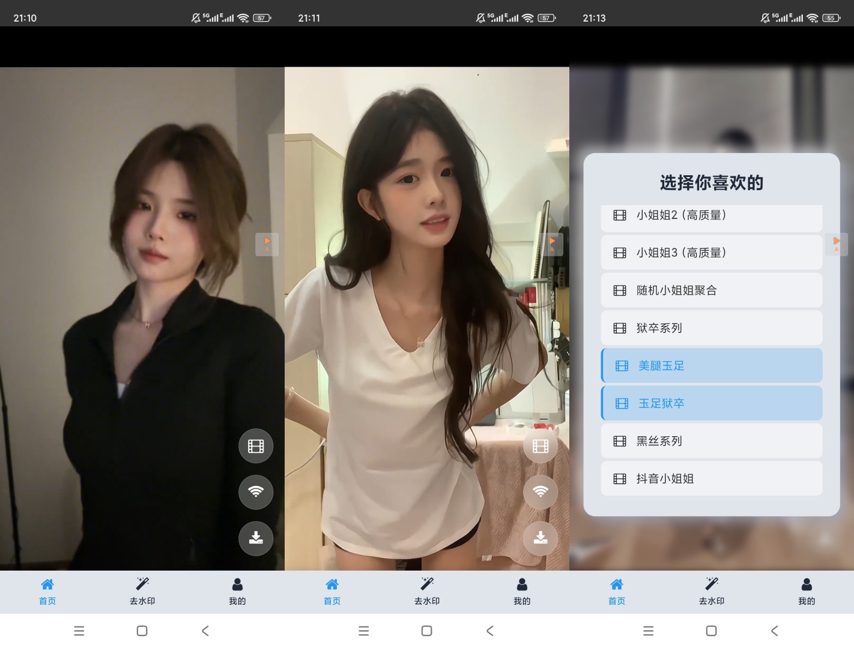The width and height of the screenshot is (854, 648).
Task: Open the 我的 tab on the 21:10 screen
Action: click(237, 592)
